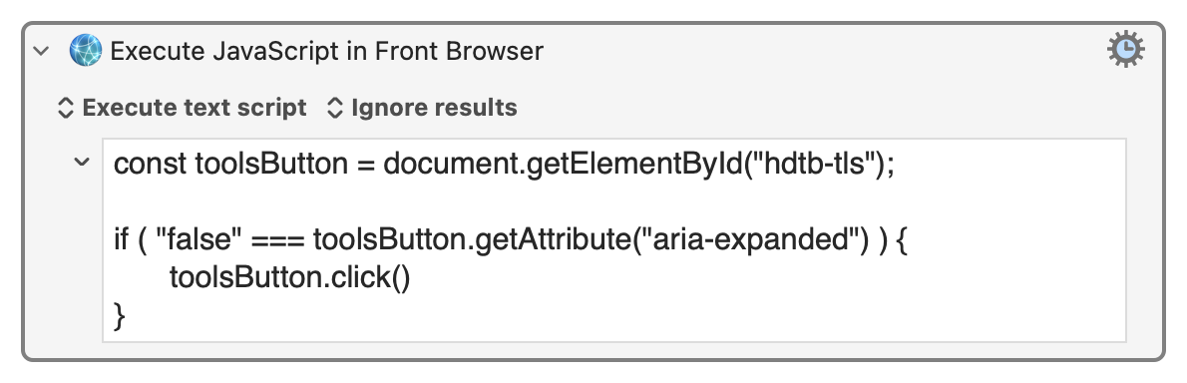Place cursor on the toolsButton.click() line

pos(290,277)
